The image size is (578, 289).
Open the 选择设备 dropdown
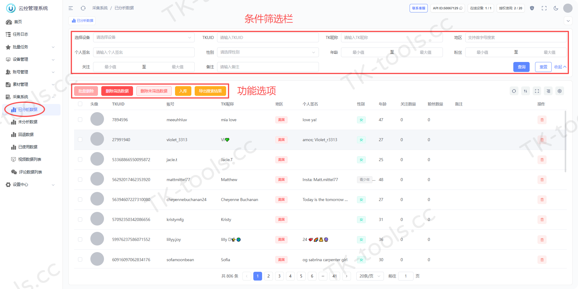144,37
